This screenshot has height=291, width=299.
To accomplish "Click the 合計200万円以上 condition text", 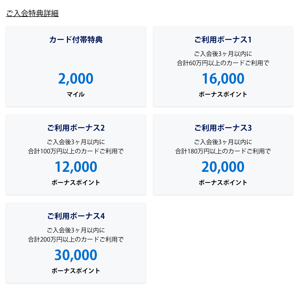I will pos(76,239).
